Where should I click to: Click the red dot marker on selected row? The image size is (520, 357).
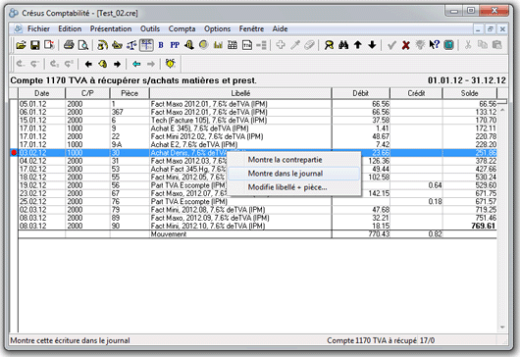(x=14, y=153)
